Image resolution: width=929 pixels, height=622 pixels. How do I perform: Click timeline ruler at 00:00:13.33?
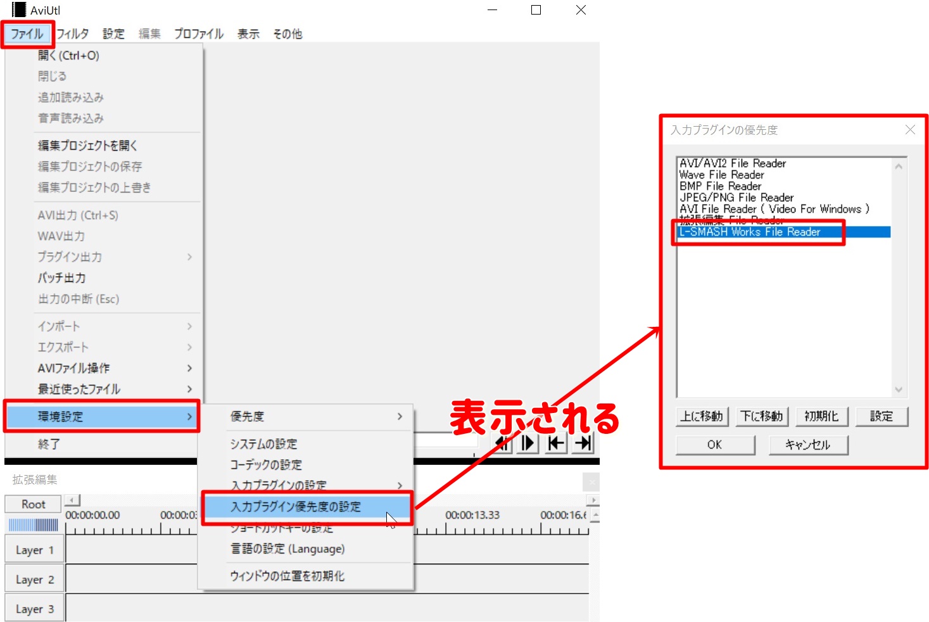point(472,515)
